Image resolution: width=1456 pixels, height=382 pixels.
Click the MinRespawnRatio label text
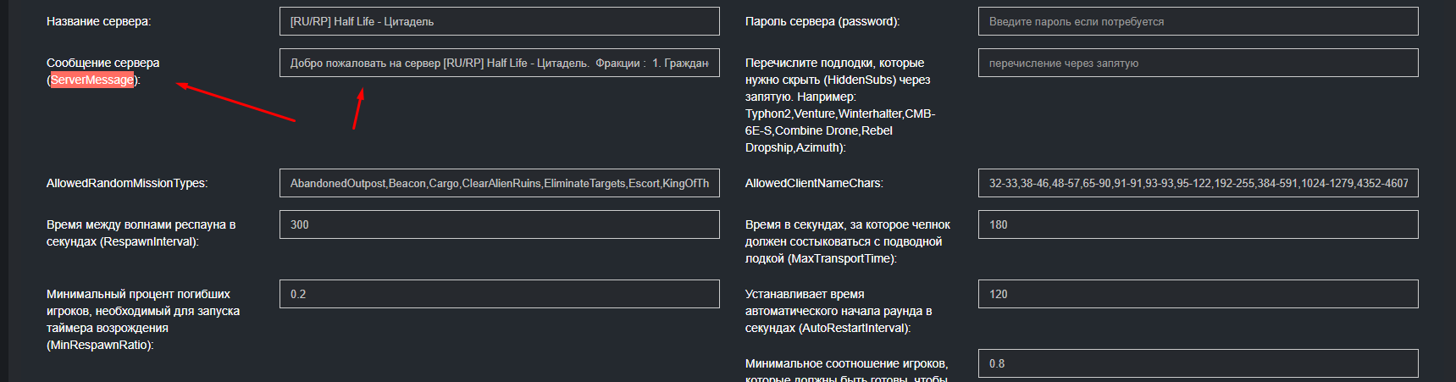tap(142, 319)
